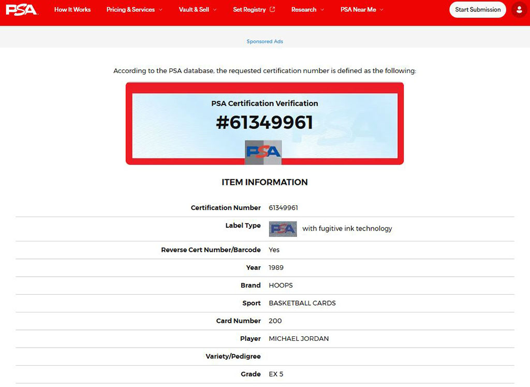Click the large #61349961 certification heading

click(x=264, y=123)
